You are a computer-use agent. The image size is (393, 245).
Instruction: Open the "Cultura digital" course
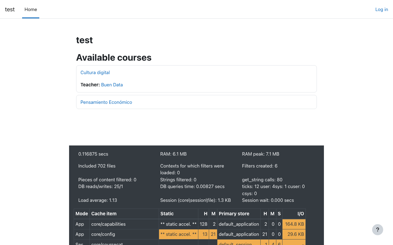95,72
